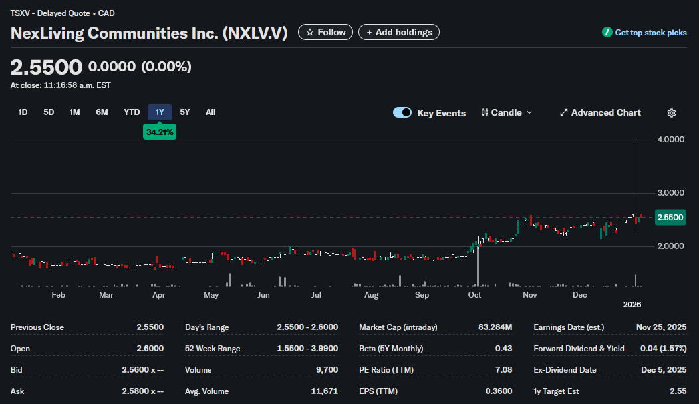This screenshot has height=404, width=699.
Task: Click the candle chart type icon
Action: [x=485, y=113]
